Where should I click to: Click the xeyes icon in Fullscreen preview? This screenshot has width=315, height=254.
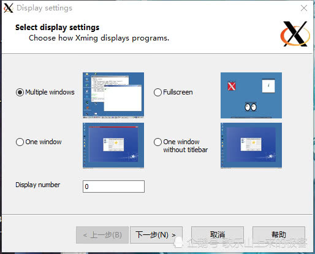tap(251, 107)
